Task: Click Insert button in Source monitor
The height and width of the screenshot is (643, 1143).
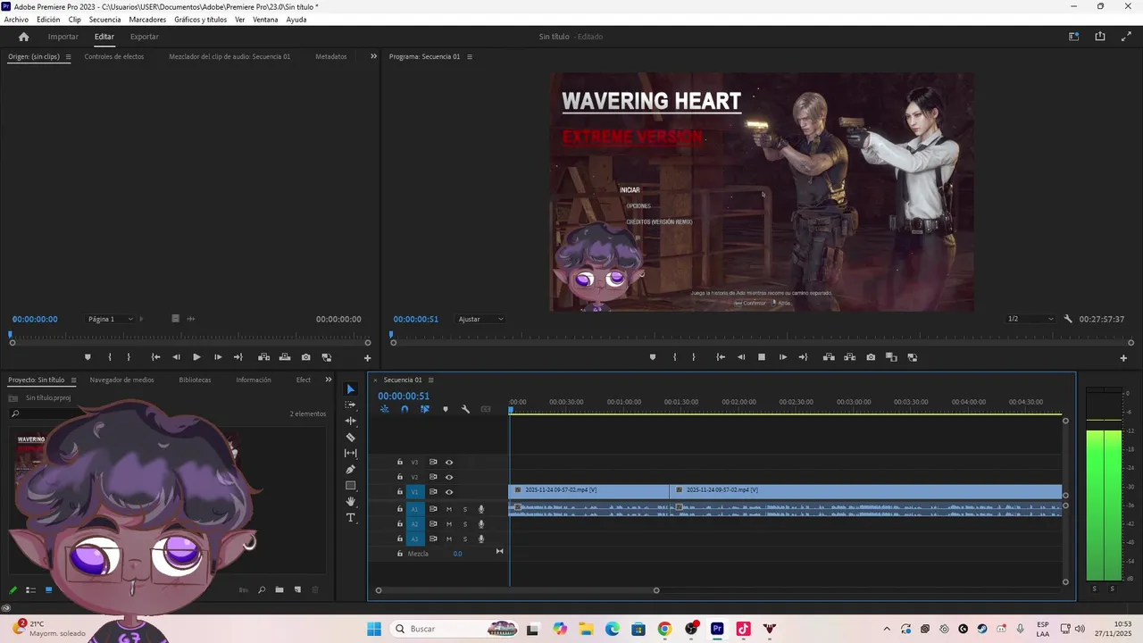Action: click(x=264, y=357)
